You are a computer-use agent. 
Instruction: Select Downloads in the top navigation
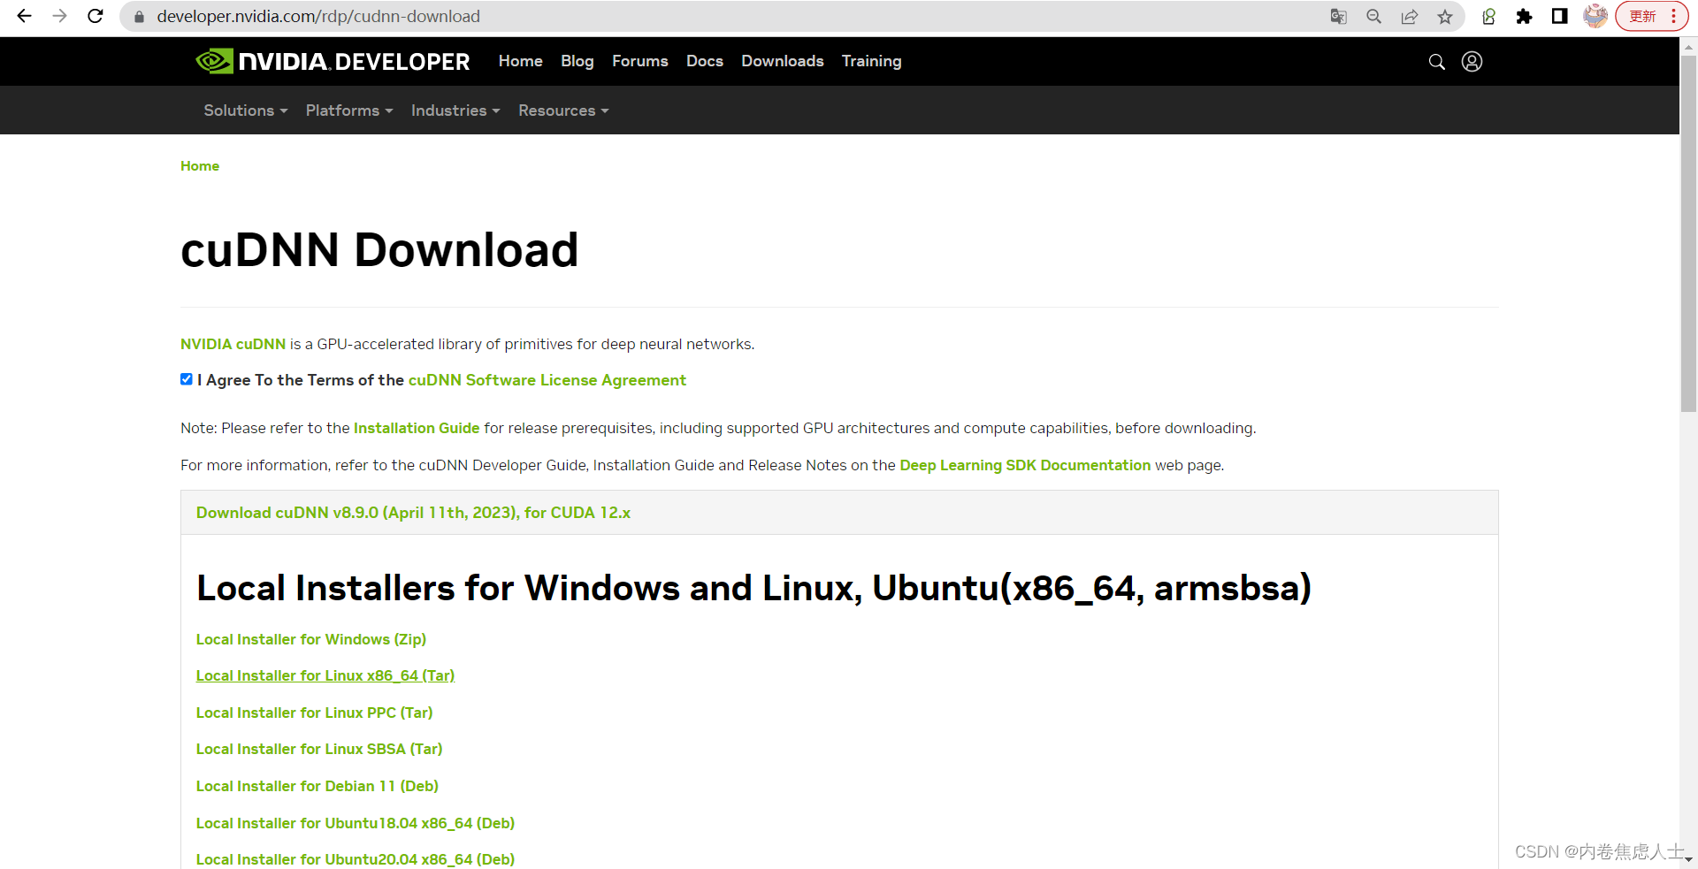point(782,61)
